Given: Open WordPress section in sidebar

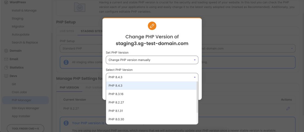Looking at the screenshot, I should pos(18,2).
